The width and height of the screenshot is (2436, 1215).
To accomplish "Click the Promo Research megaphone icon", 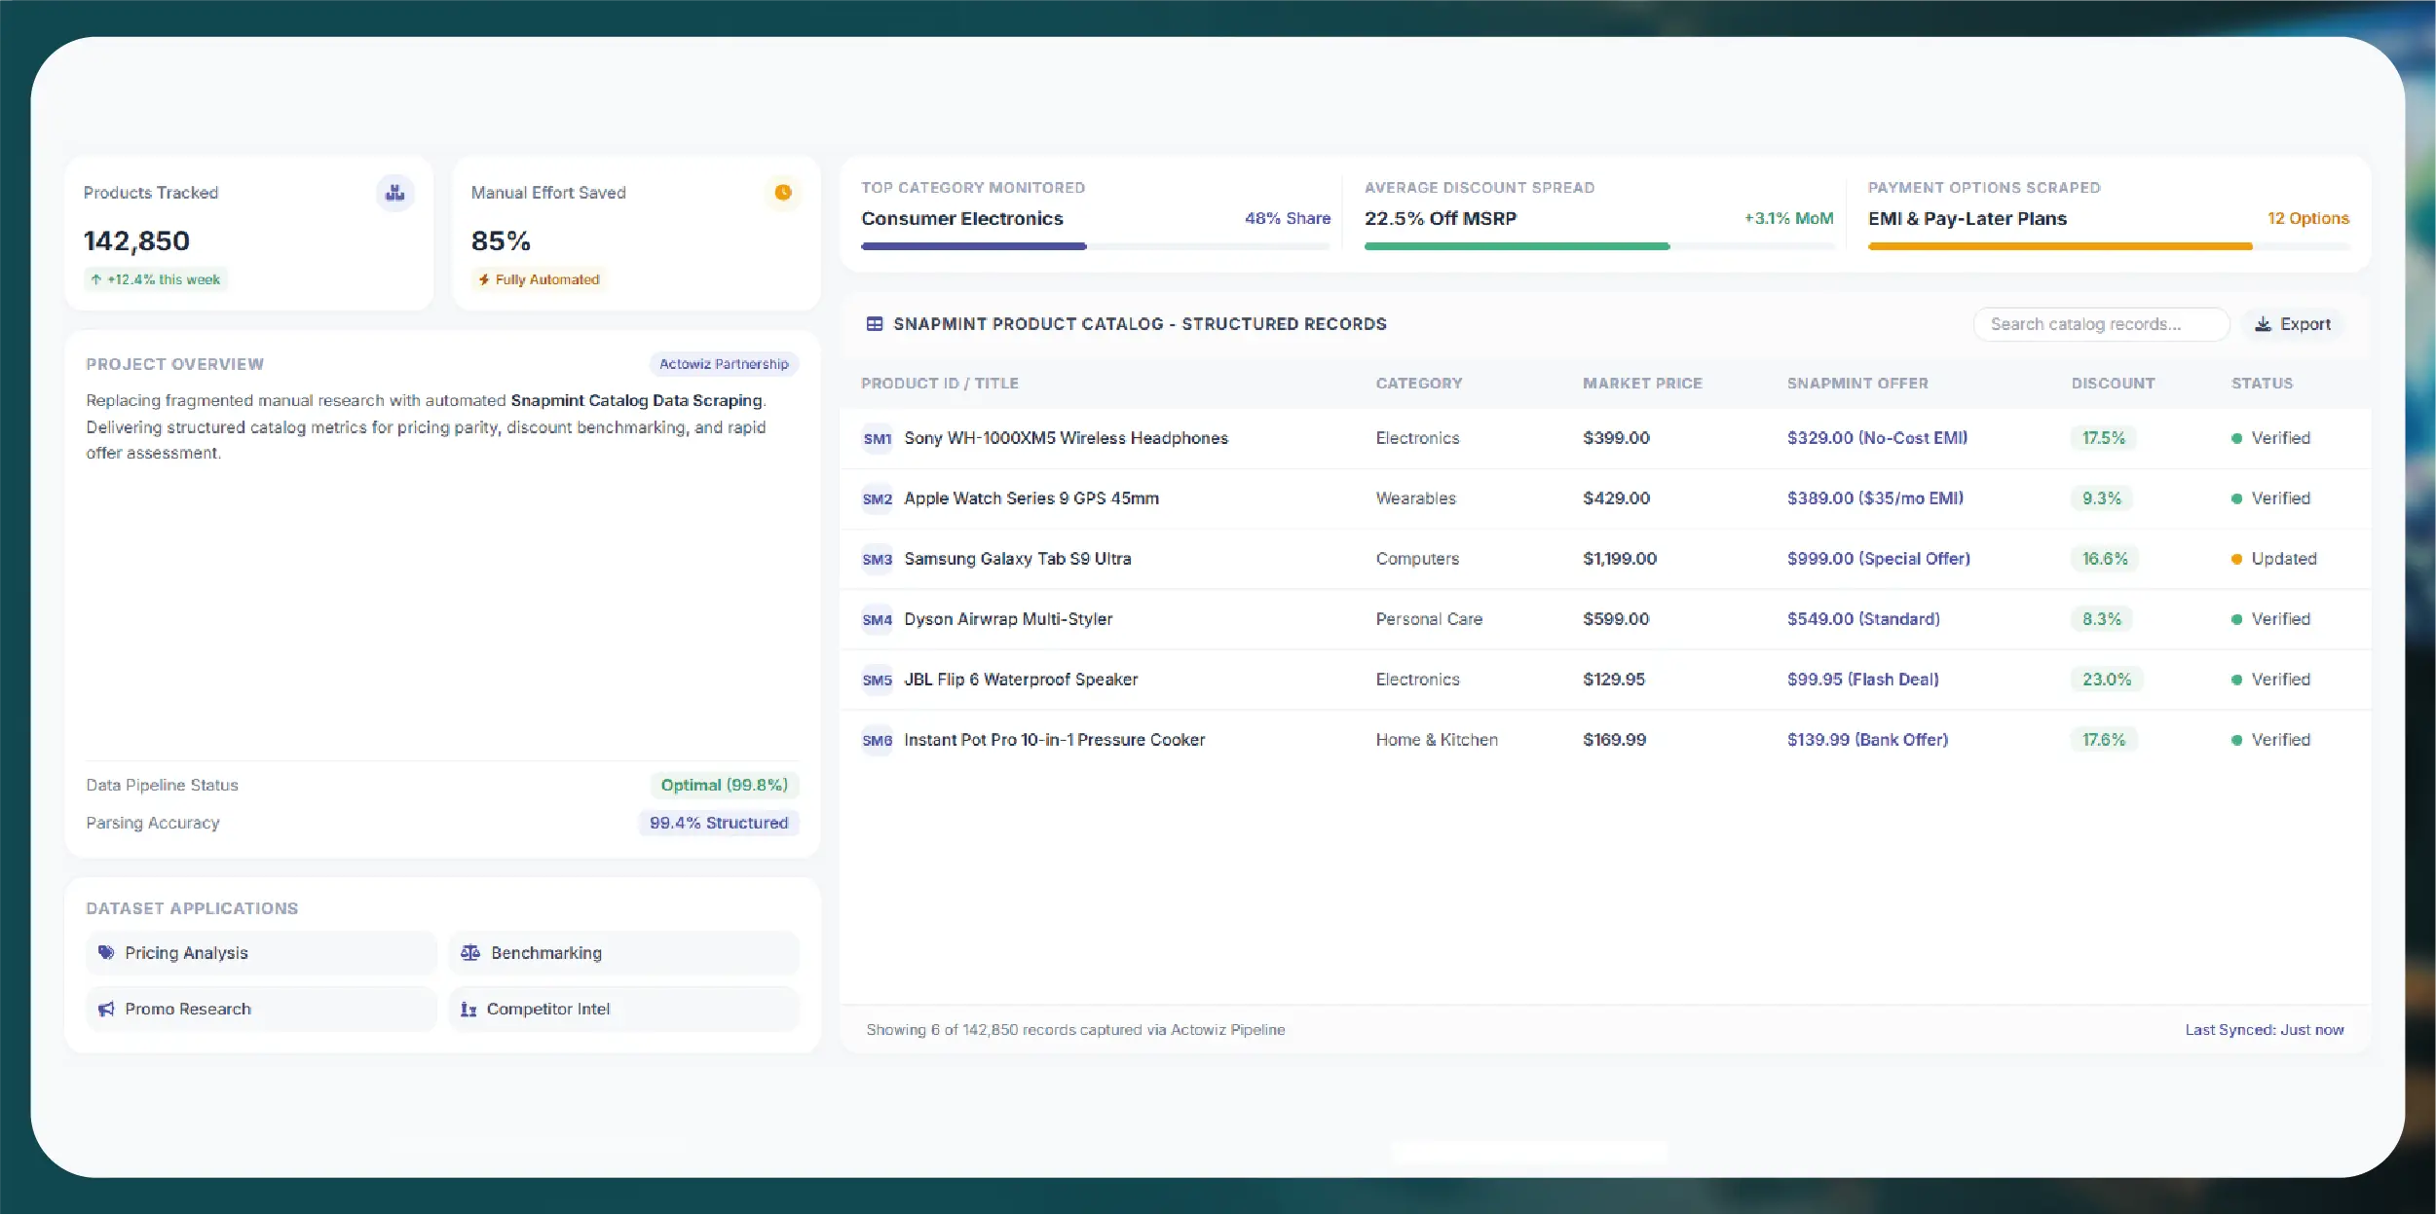I will click(106, 1010).
